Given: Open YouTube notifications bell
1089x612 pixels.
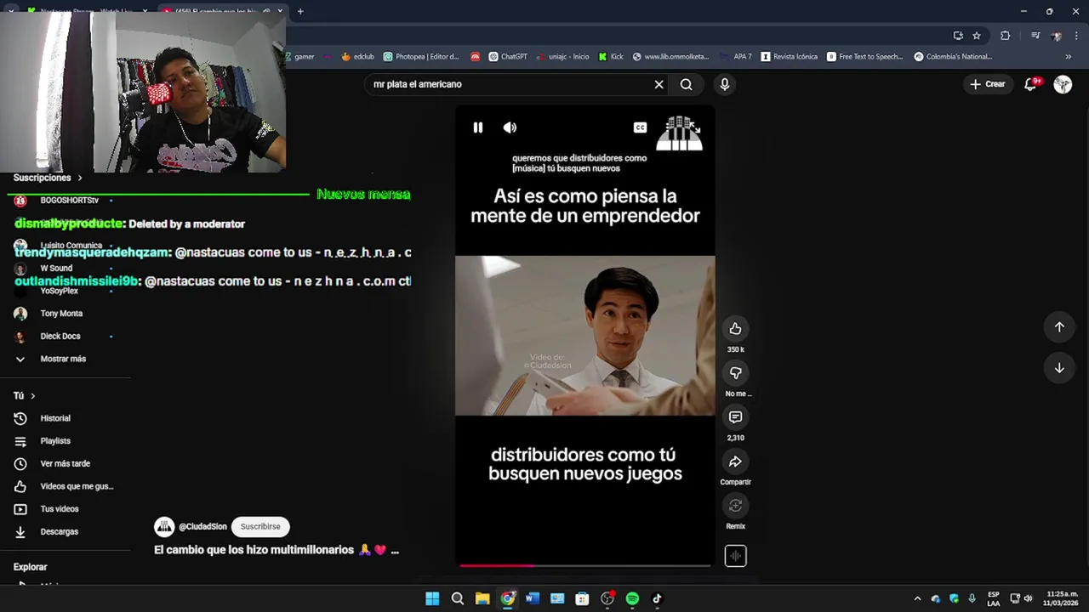Looking at the screenshot, I should click(1031, 84).
